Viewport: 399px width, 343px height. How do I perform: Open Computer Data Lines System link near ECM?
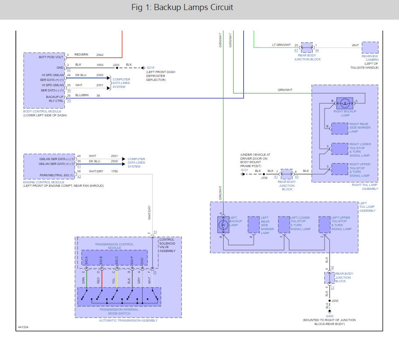[136, 163]
